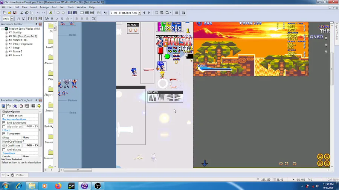Select 00 - [Test Zone Act 1] frame
The width and height of the screenshot is (339, 190).
point(25,36)
